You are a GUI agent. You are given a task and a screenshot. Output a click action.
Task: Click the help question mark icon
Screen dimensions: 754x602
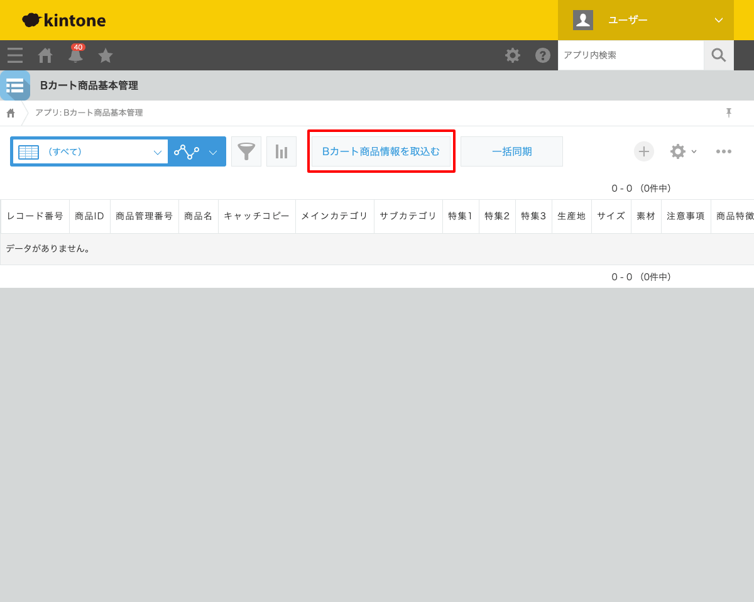[543, 55]
